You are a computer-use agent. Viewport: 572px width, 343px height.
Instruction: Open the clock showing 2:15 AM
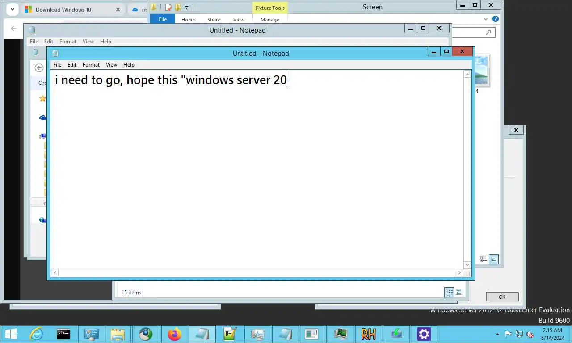tap(552, 334)
